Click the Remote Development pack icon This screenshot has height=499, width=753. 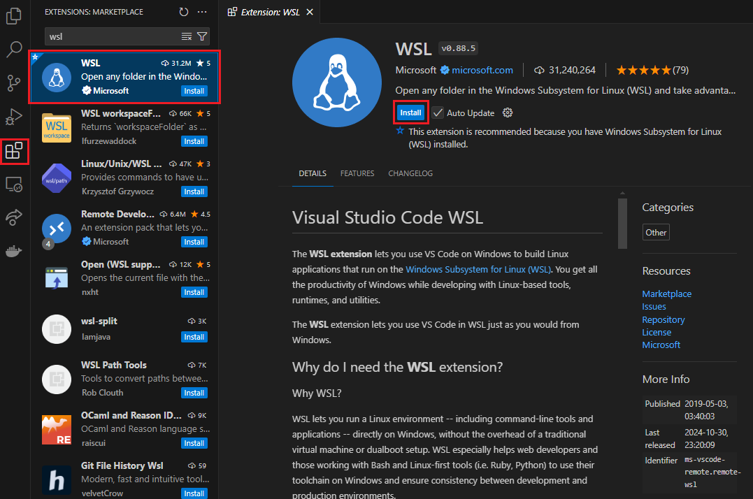point(57,229)
